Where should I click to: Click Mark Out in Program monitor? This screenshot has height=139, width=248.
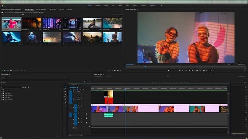click(x=175, y=70)
